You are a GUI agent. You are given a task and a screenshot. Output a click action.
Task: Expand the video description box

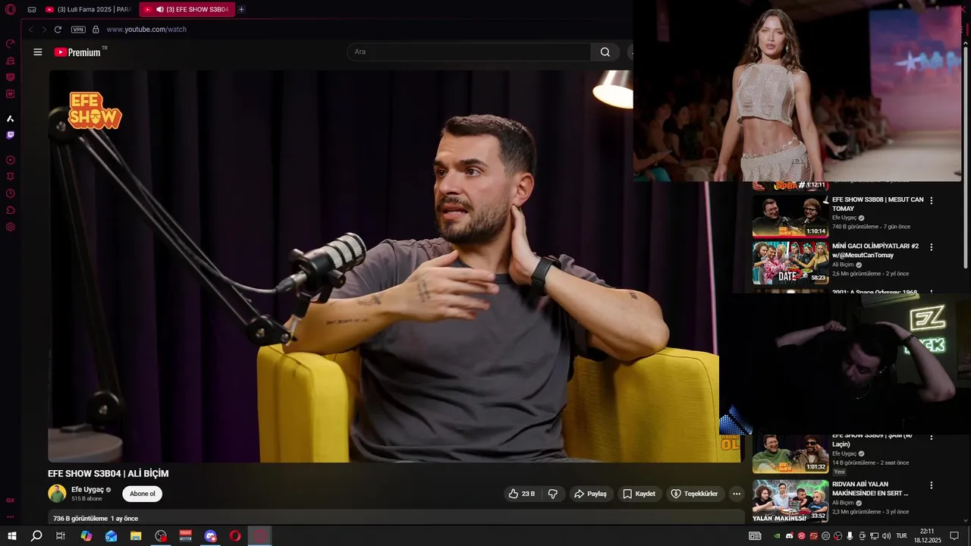click(x=396, y=518)
